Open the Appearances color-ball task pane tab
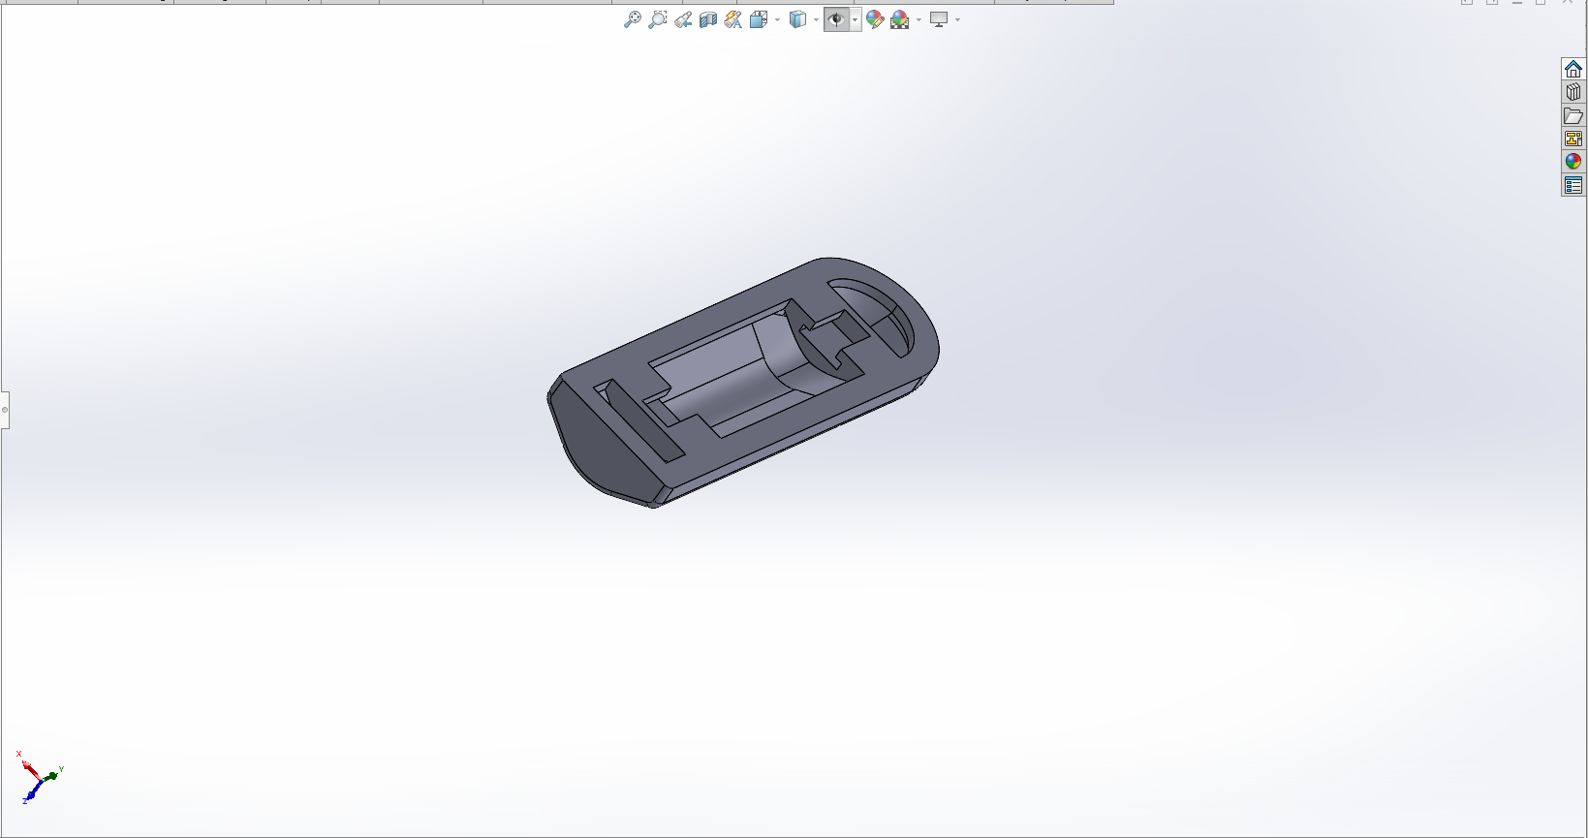This screenshot has width=1588, height=838. [x=1573, y=162]
